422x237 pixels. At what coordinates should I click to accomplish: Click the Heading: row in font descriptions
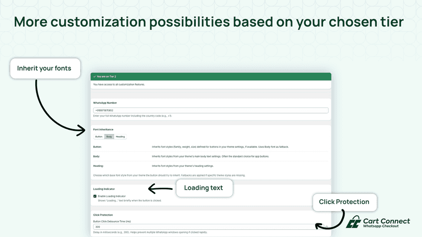pos(210,166)
